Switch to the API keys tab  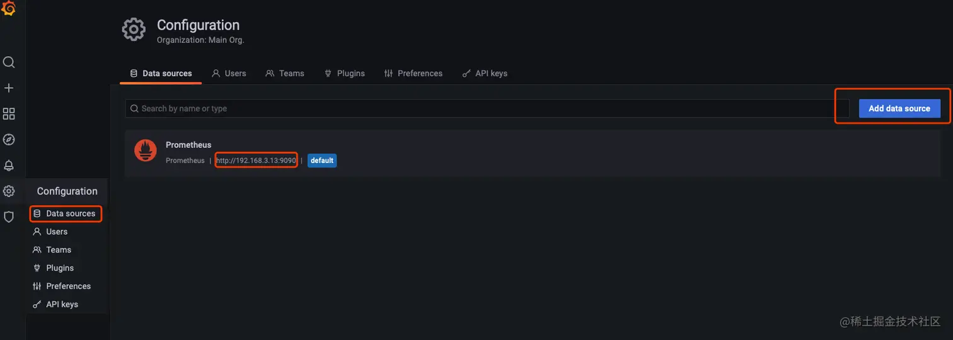(485, 74)
